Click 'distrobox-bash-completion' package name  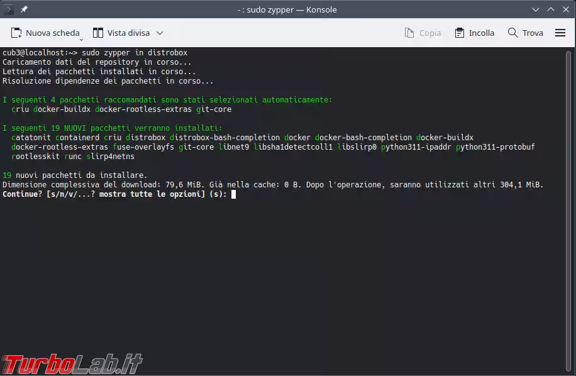[x=225, y=138]
